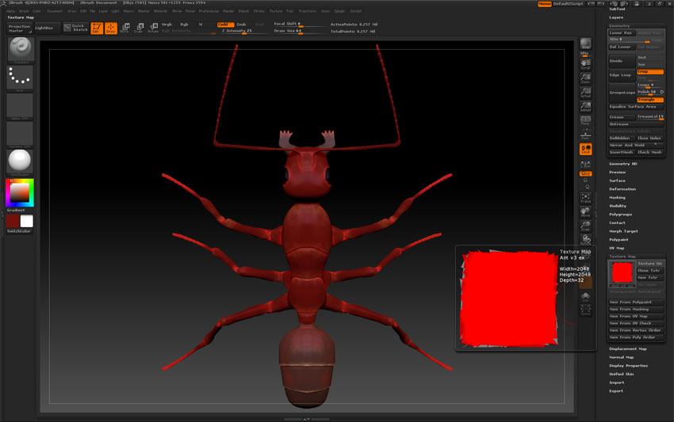
Task: Select the Scroll canvas navigation icon
Action: pyautogui.click(x=585, y=65)
